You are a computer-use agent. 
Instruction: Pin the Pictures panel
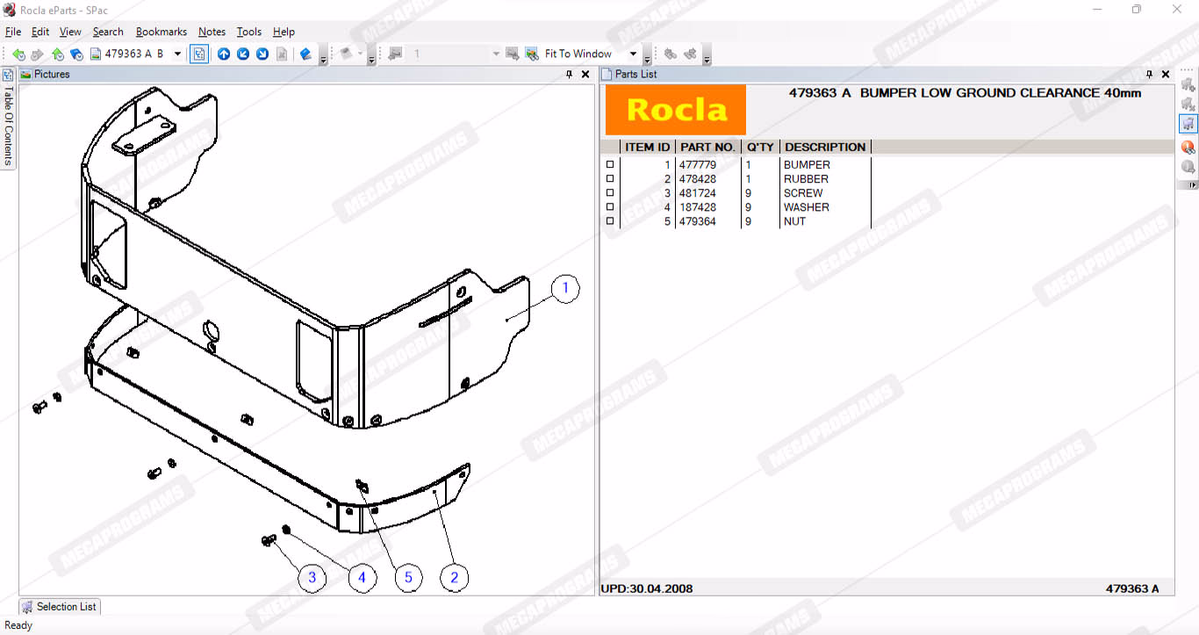tap(569, 75)
